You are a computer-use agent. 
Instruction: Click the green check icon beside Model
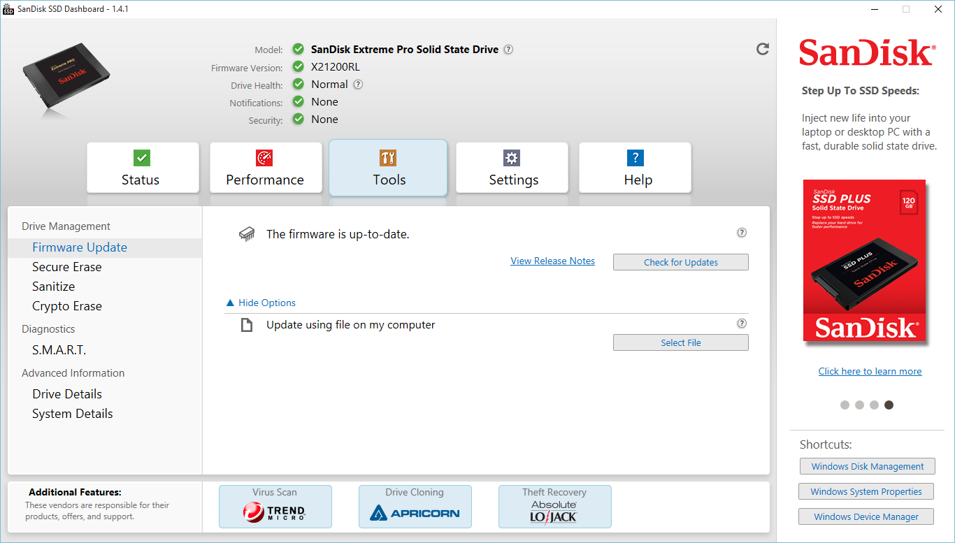click(299, 49)
